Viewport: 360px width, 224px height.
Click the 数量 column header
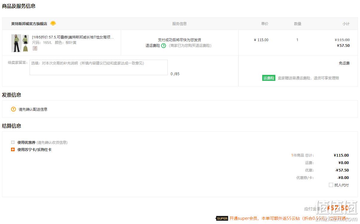pyautogui.click(x=298, y=24)
